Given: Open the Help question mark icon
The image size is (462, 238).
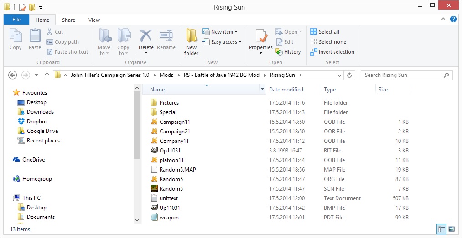Looking at the screenshot, I should (x=453, y=20).
